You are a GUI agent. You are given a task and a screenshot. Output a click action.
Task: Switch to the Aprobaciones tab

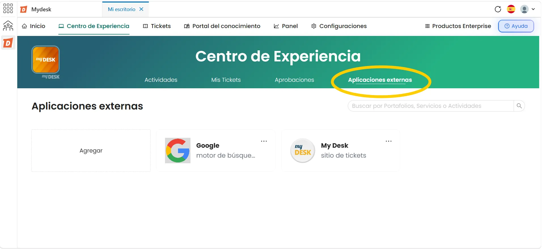294,80
